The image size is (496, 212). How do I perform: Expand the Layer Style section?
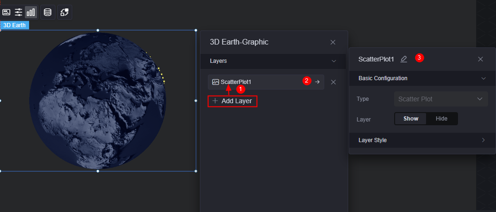[422, 140]
